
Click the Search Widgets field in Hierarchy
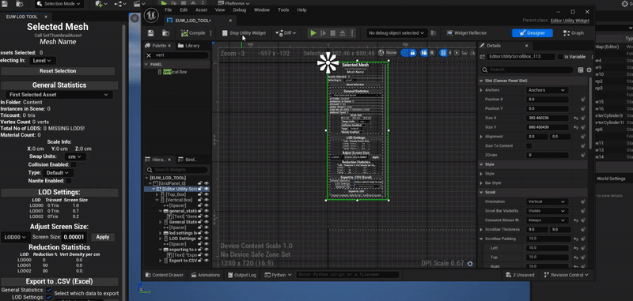point(177,170)
